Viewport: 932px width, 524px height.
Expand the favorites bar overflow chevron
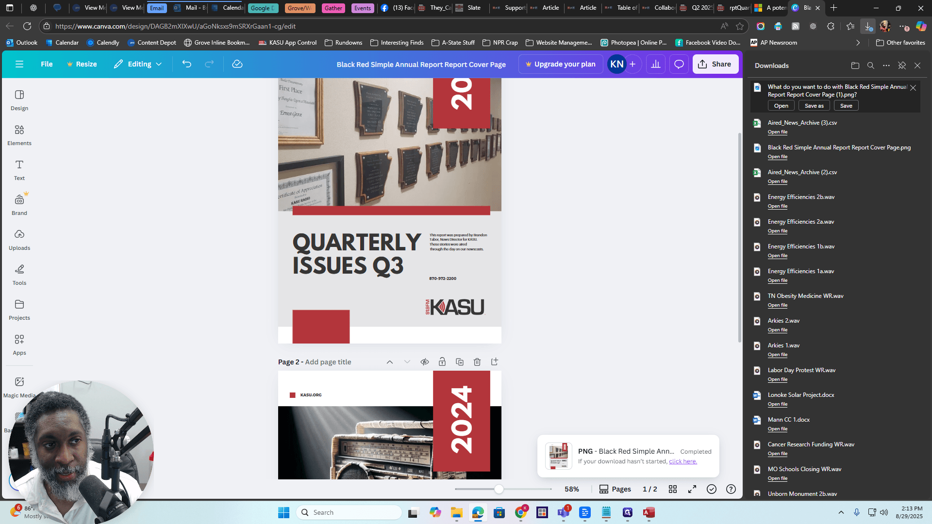point(858,43)
